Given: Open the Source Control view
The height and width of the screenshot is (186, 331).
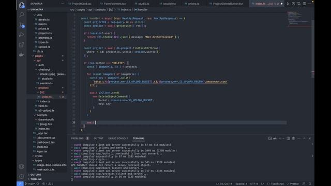Looking at the screenshot, I should click(x=22, y=25).
